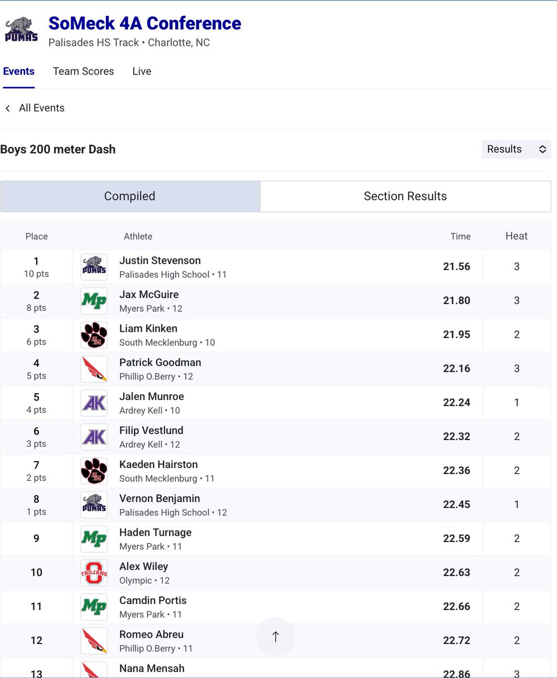Switch to the Events tab

(19, 71)
